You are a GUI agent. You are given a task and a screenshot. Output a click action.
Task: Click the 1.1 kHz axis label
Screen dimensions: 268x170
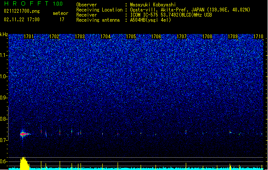pos(4,55)
